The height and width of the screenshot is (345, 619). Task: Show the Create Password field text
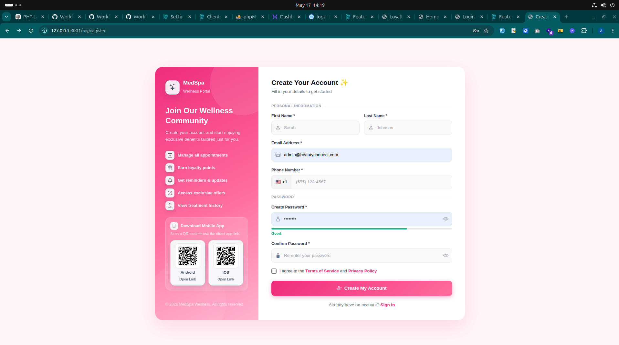click(446, 219)
